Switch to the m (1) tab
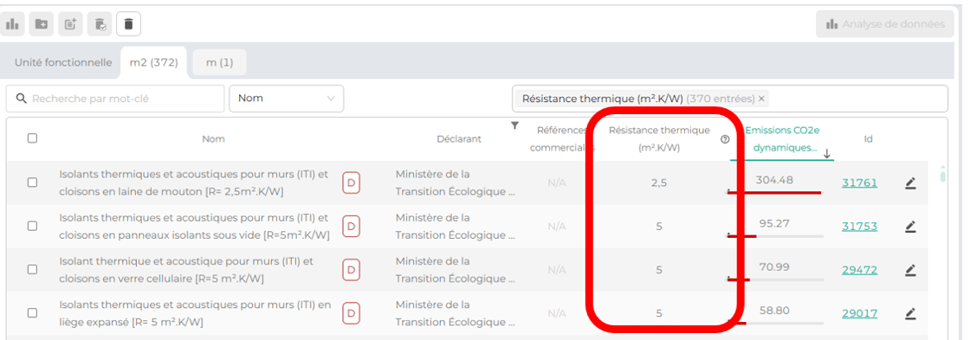 220,62
